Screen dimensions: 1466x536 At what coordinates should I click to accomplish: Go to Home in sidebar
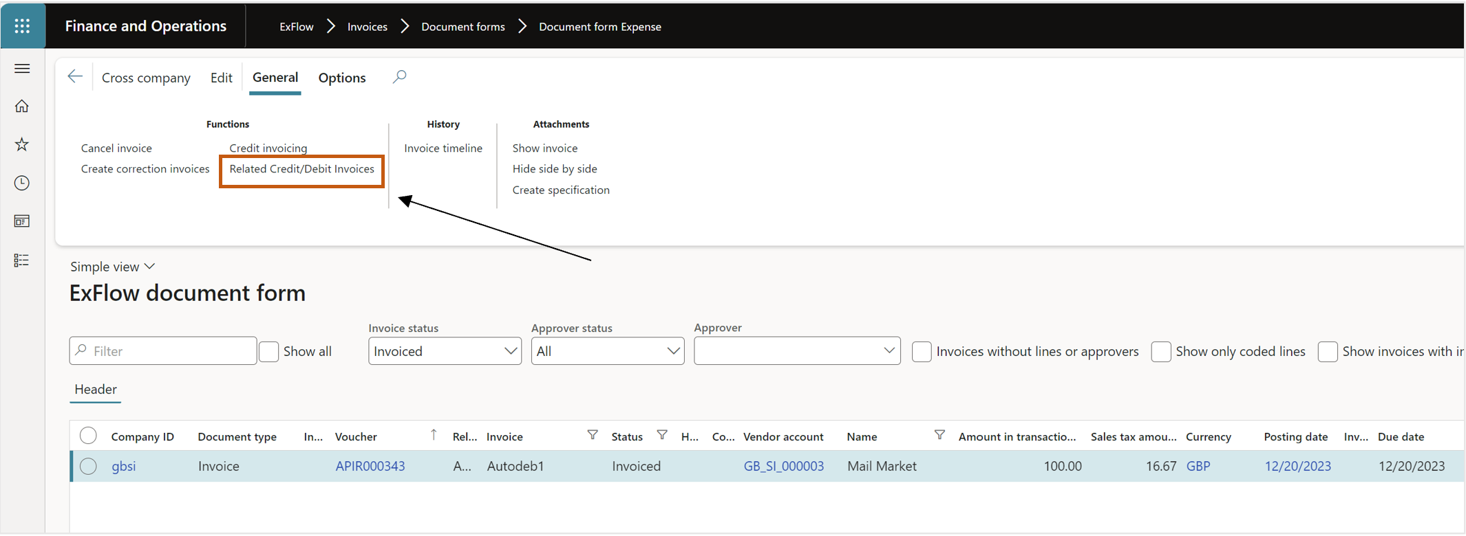click(x=22, y=107)
